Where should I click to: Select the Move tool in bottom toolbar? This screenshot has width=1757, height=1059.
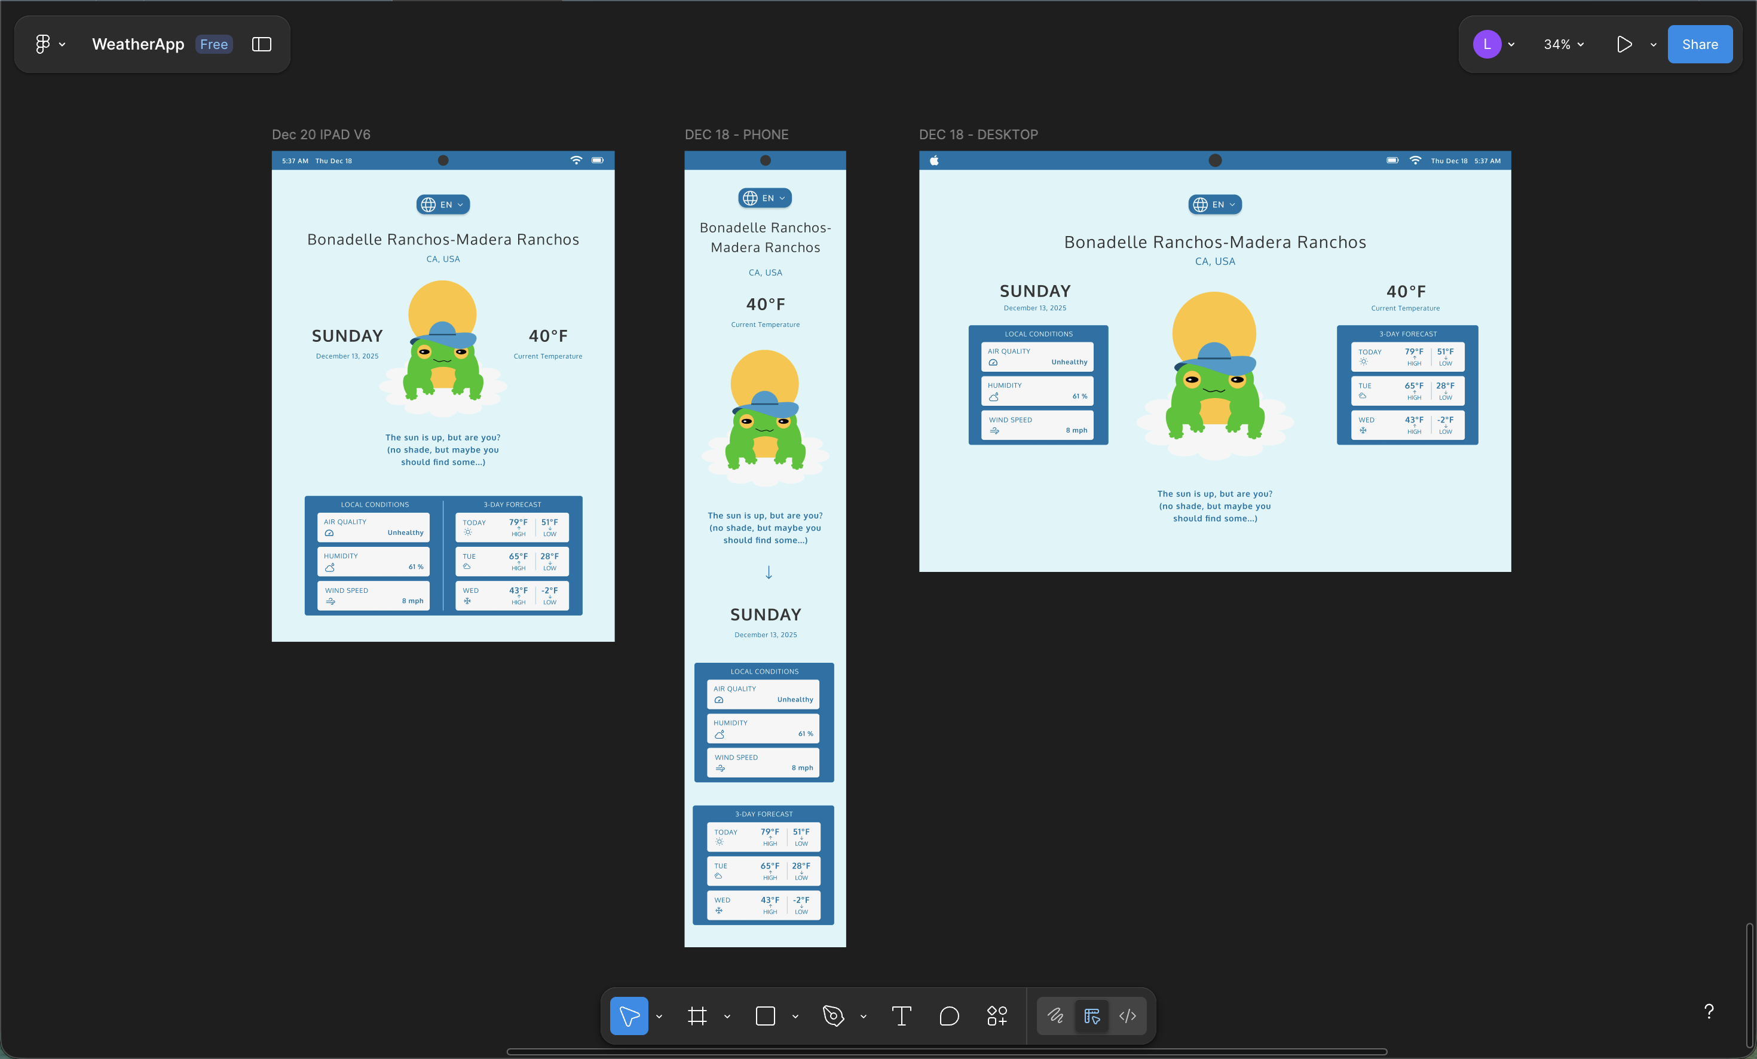click(x=628, y=1015)
